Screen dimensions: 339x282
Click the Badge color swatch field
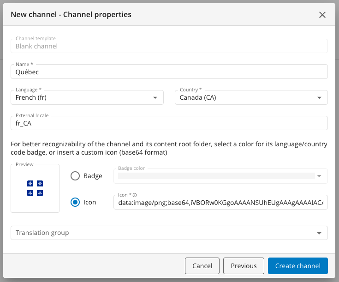[216, 176]
